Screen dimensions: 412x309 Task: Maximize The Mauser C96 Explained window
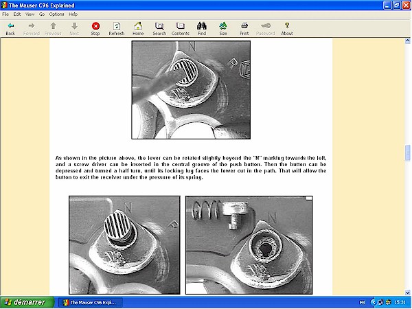tap(396, 5)
